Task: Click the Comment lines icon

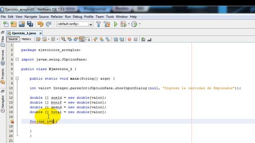Action: click(143, 39)
